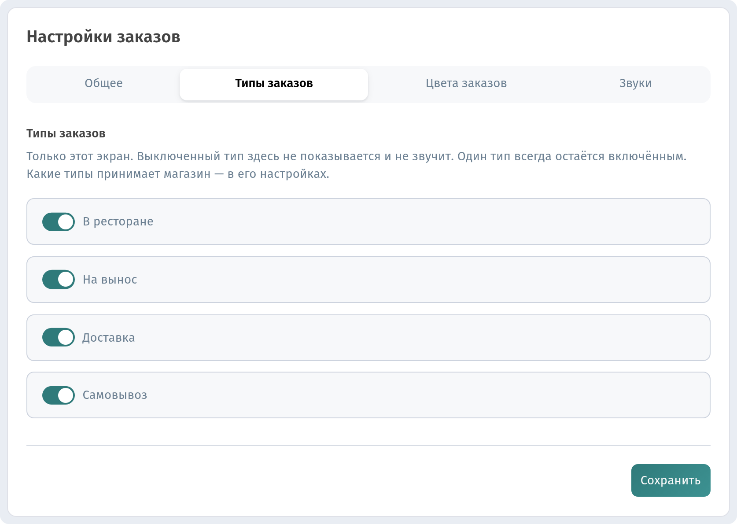This screenshot has width=737, height=524.
Task: Disable the В ресторане toggle
Action: 59,222
